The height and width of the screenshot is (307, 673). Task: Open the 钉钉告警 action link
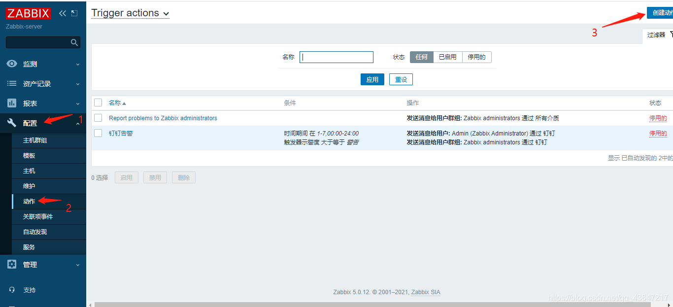click(x=121, y=134)
